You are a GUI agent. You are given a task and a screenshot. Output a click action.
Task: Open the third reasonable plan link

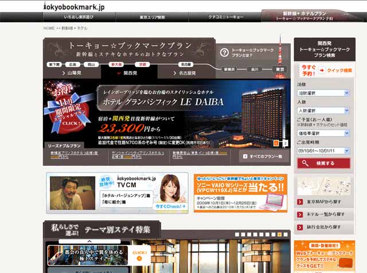[x=200, y=155]
